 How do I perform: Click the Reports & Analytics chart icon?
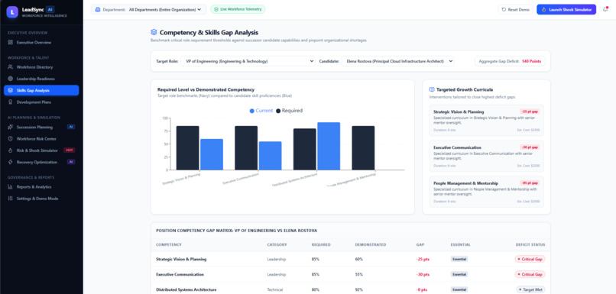[10, 187]
